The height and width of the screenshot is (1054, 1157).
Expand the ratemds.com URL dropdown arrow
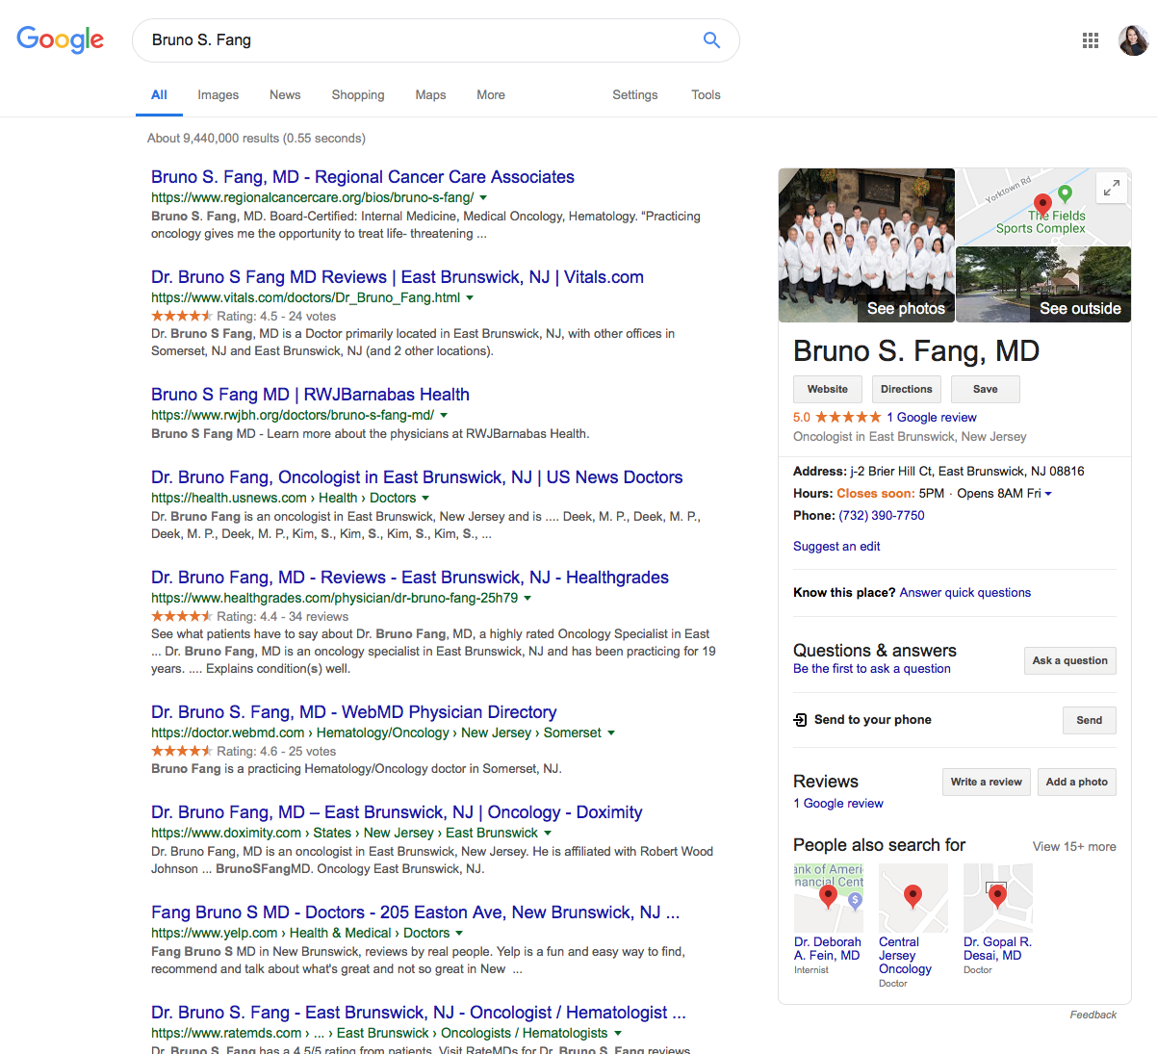pos(618,1033)
